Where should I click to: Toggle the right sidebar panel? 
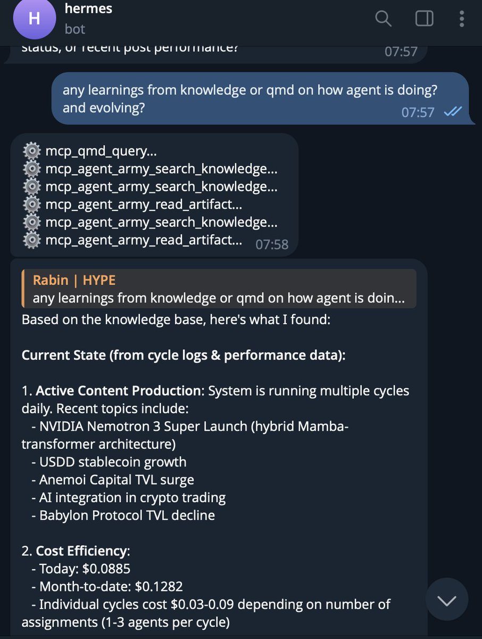tap(424, 19)
